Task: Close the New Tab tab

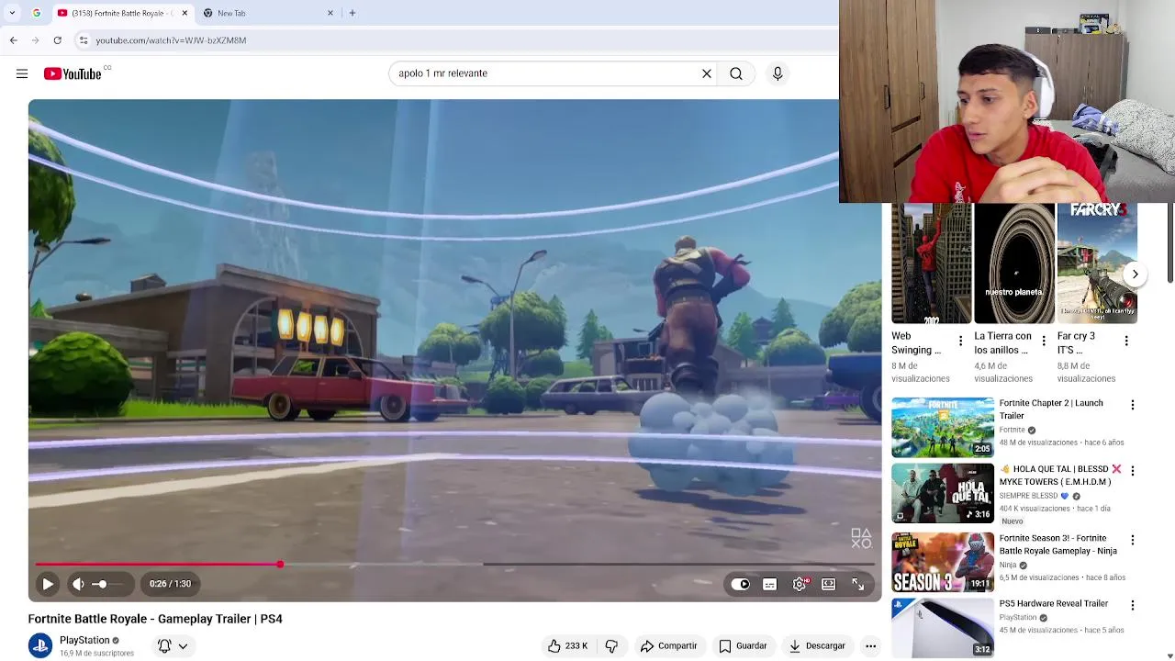Action: [x=330, y=13]
